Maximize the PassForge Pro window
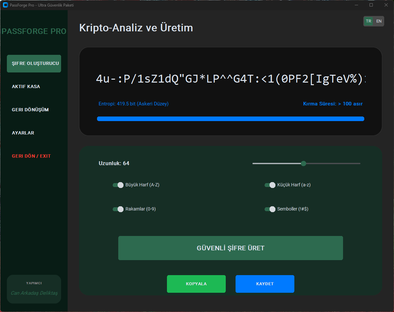This screenshot has width=394, height=312. pos(371,5)
